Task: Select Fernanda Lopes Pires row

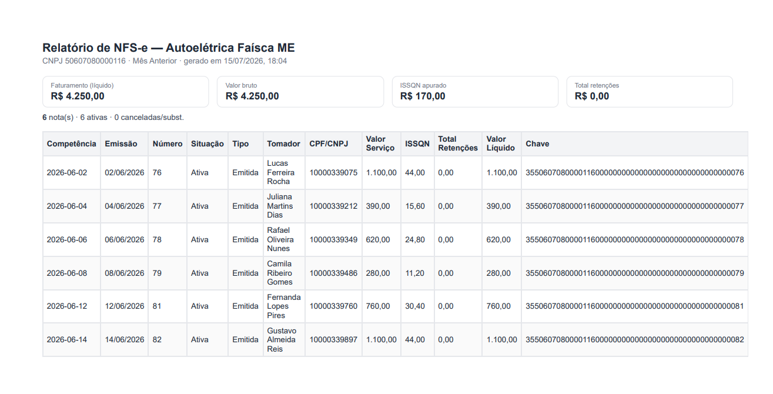Action: click(395, 306)
